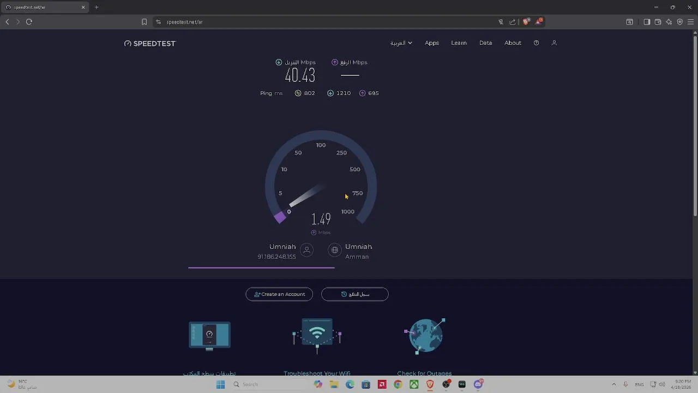The width and height of the screenshot is (698, 393).
Task: Open the Apps menu item
Action: tap(432, 43)
